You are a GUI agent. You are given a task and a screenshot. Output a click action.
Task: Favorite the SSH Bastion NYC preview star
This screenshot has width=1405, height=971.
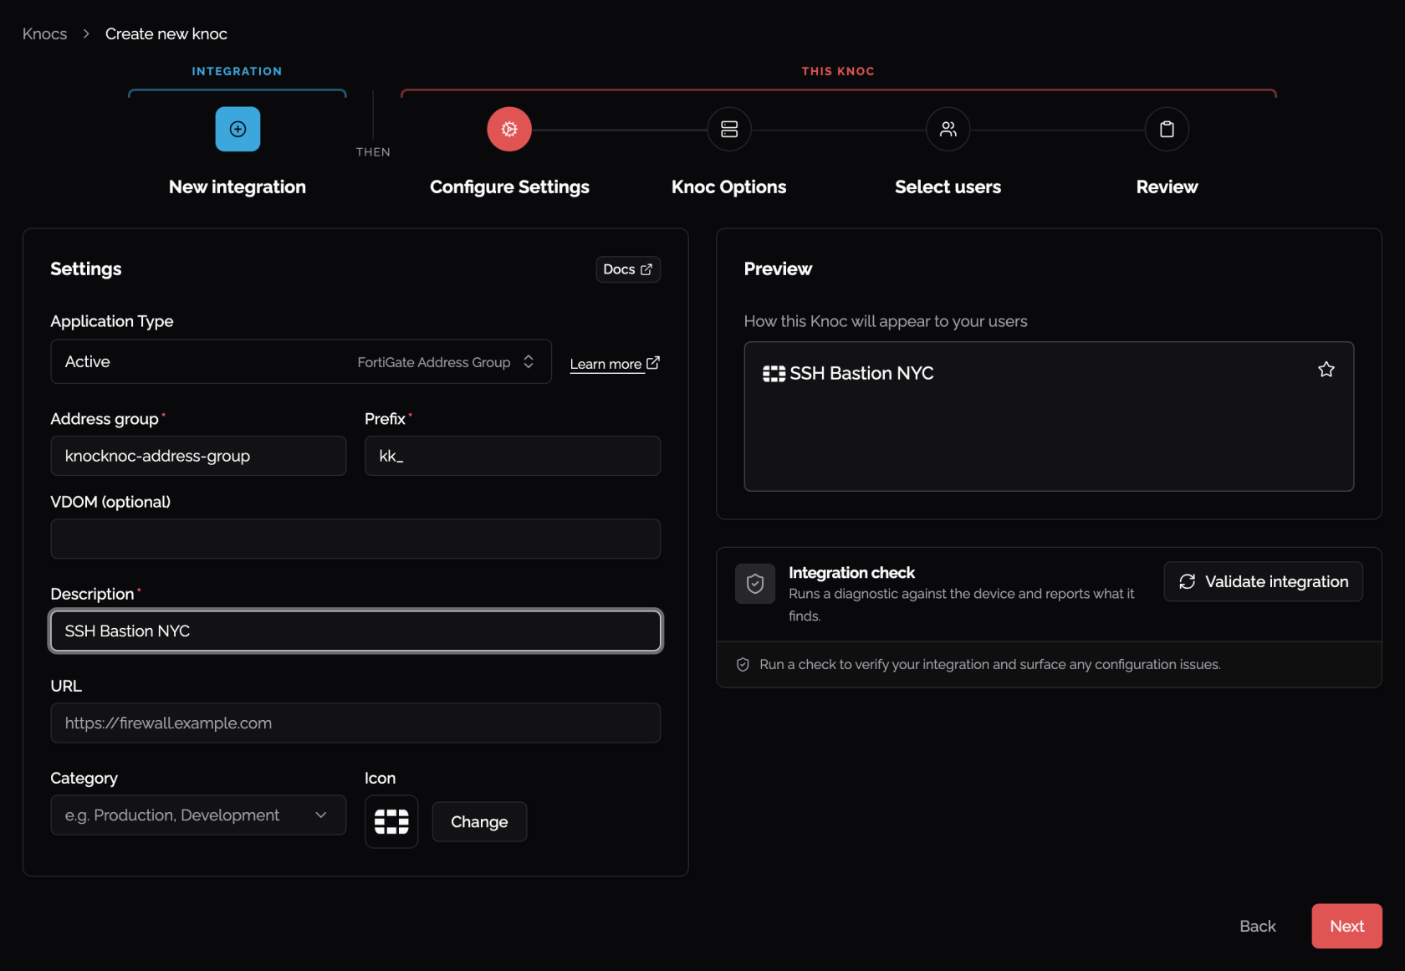[x=1326, y=369]
